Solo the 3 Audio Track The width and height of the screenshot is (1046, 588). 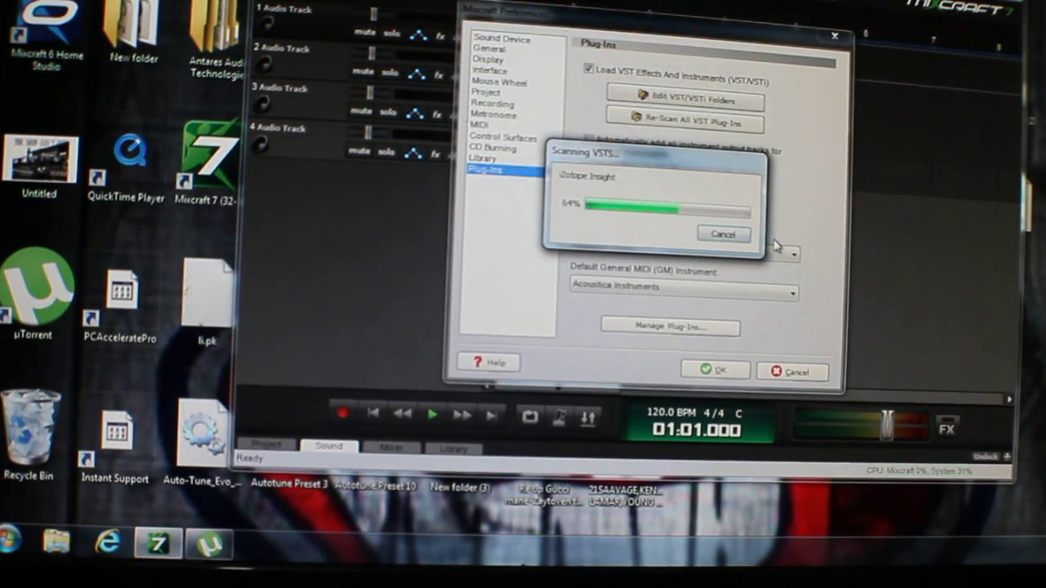coord(387,112)
